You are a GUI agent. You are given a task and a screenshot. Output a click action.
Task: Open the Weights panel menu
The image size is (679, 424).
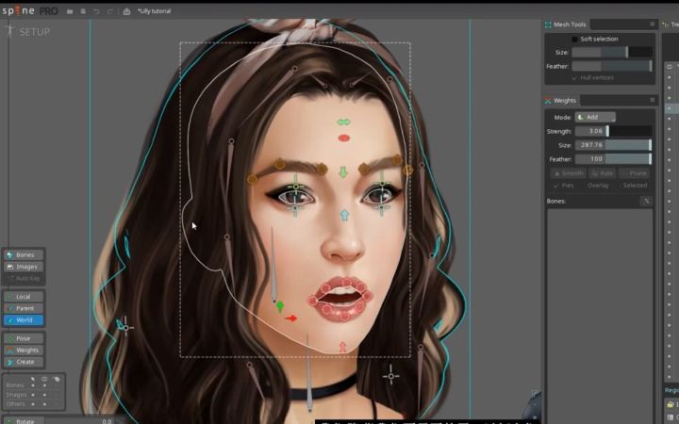(x=653, y=100)
